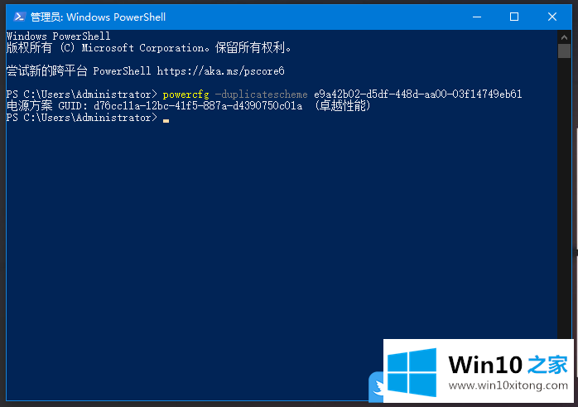Click the window title '管理员: Windows PowerShell'
578x407 pixels.
click(x=98, y=17)
